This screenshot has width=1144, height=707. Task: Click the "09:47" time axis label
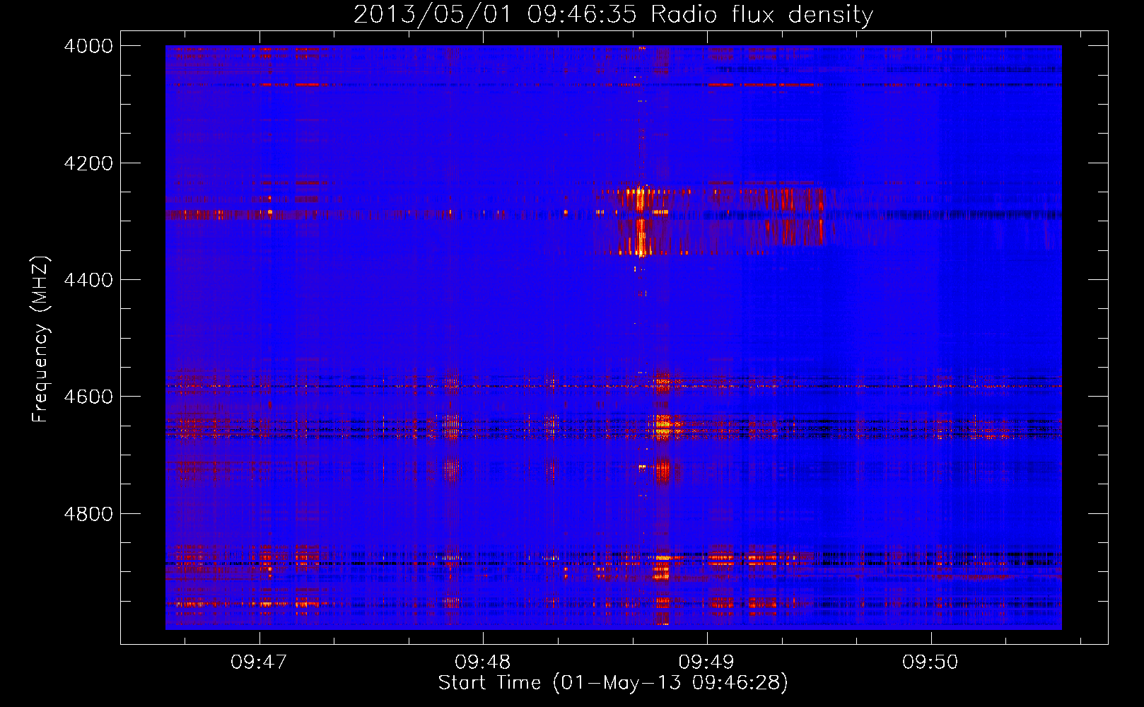pos(259,662)
